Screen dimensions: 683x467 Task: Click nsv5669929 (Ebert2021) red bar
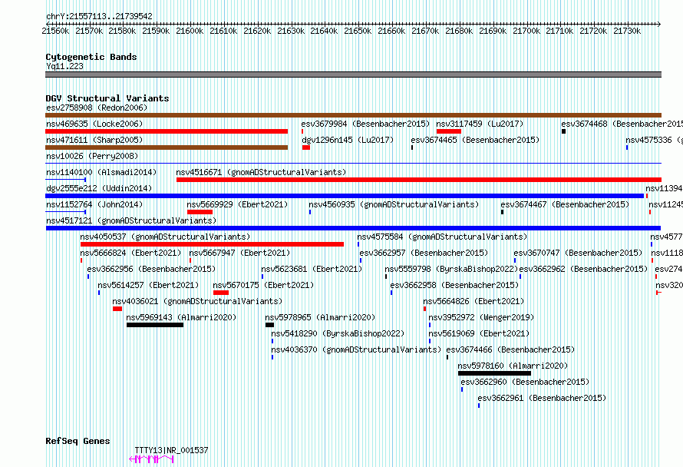[200, 212]
